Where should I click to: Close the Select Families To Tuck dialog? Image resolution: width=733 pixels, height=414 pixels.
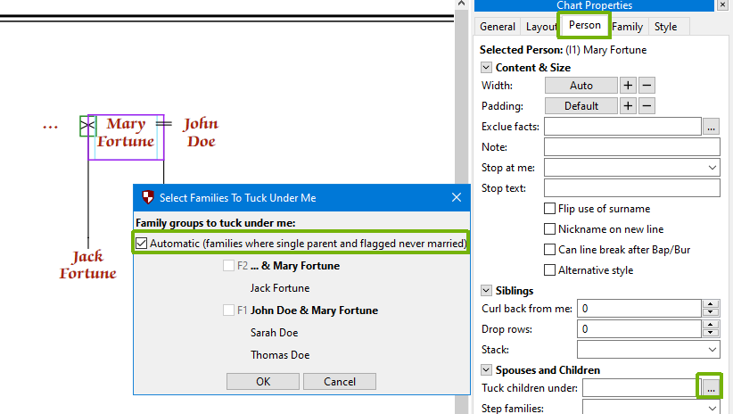click(457, 198)
